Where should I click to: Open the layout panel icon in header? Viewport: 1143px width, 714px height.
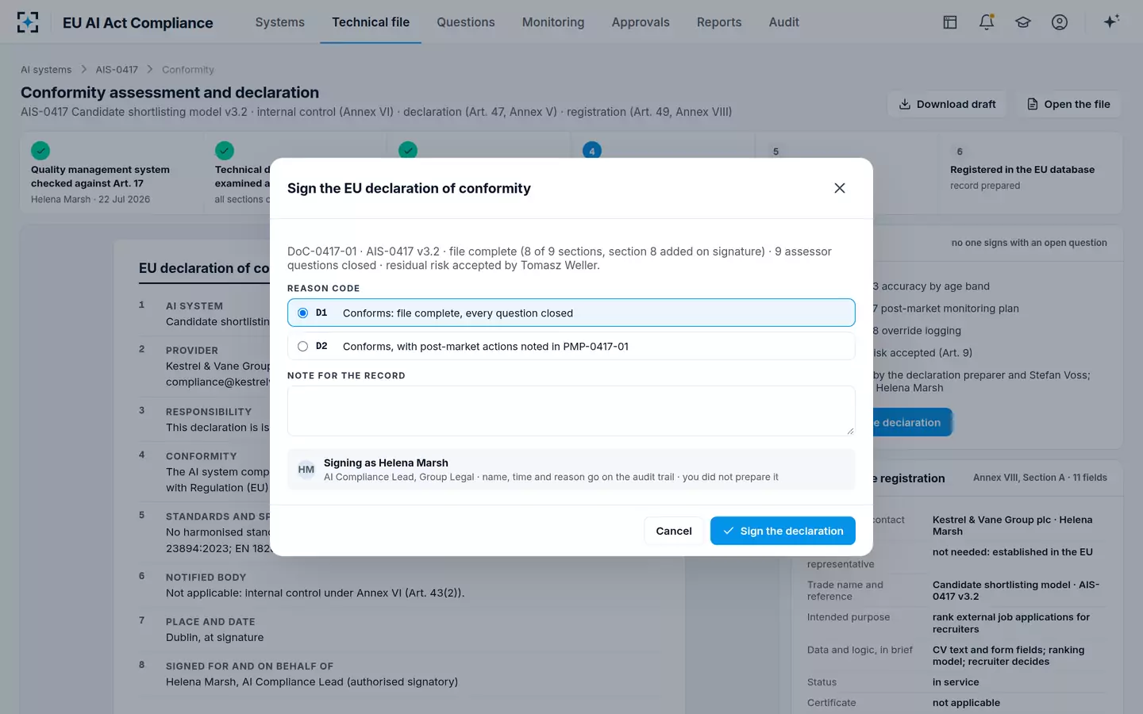pos(950,22)
